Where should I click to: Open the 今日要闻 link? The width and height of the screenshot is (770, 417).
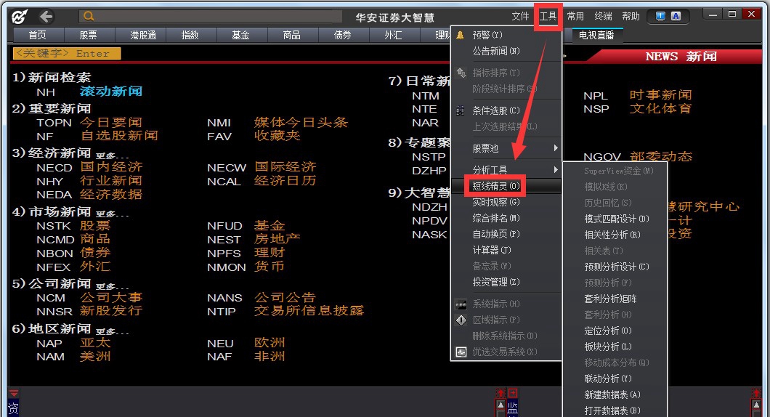tap(111, 122)
